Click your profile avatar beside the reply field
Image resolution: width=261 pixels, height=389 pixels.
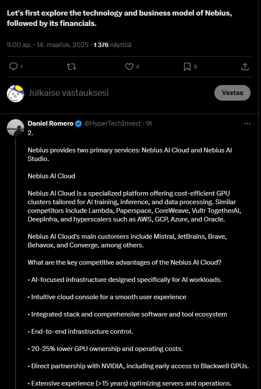(x=16, y=93)
